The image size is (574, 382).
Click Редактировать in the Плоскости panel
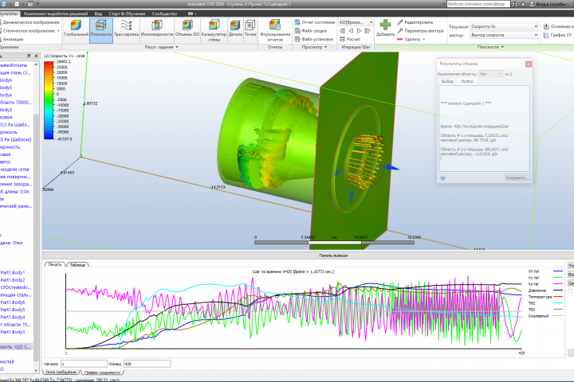coord(415,22)
